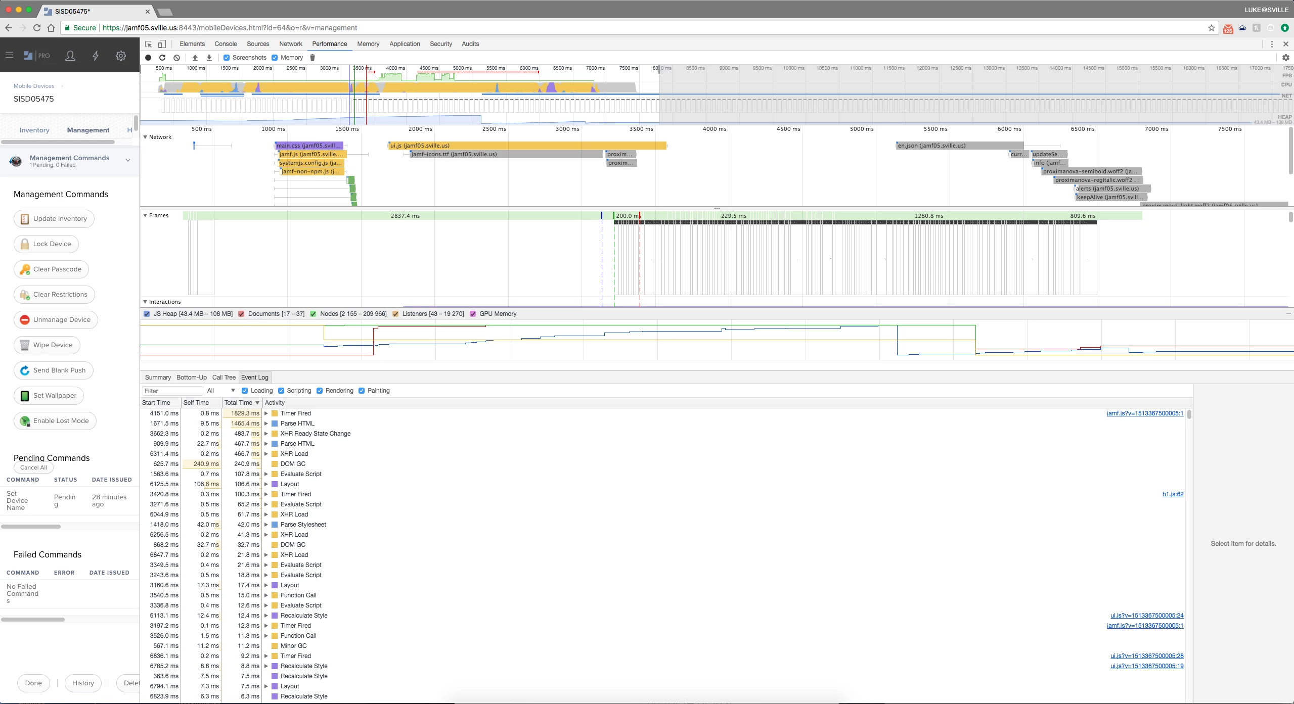The image size is (1294, 704).
Task: Toggle the Memory checkbox in toolbar
Action: pos(275,58)
